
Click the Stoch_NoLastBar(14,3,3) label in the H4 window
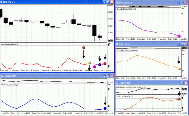(x=125, y=96)
